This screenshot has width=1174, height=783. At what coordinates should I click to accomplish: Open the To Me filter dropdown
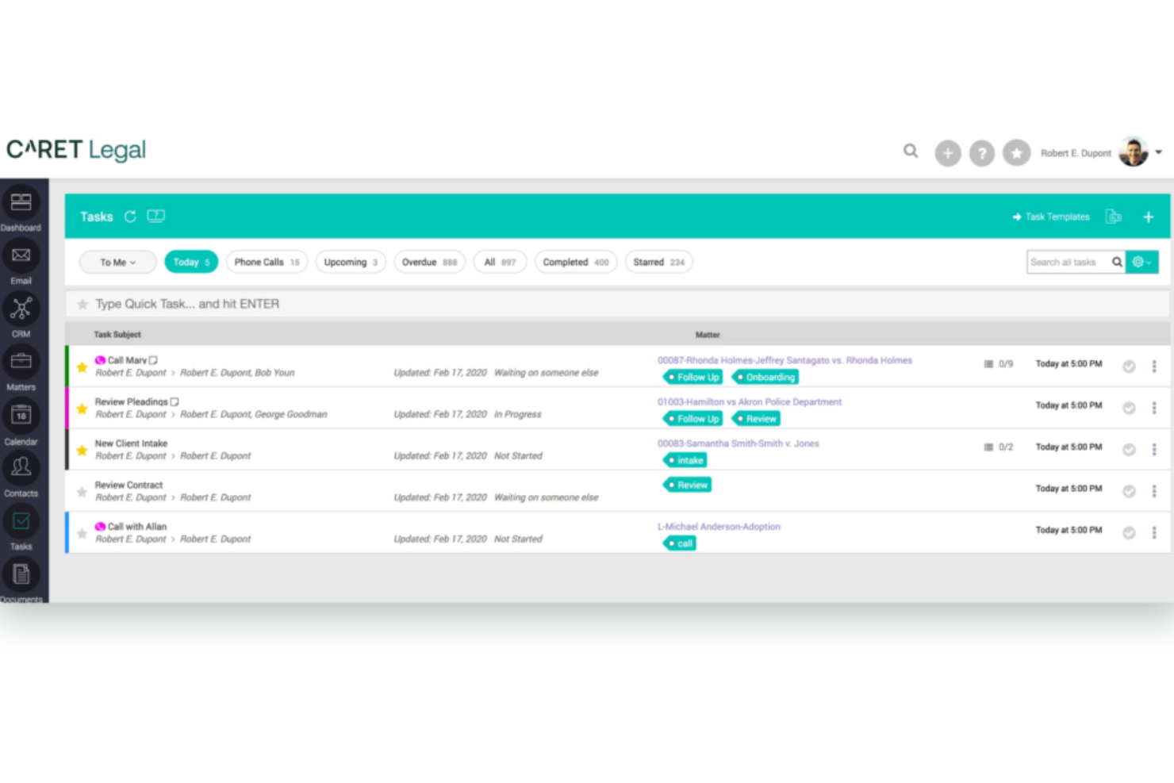point(117,262)
